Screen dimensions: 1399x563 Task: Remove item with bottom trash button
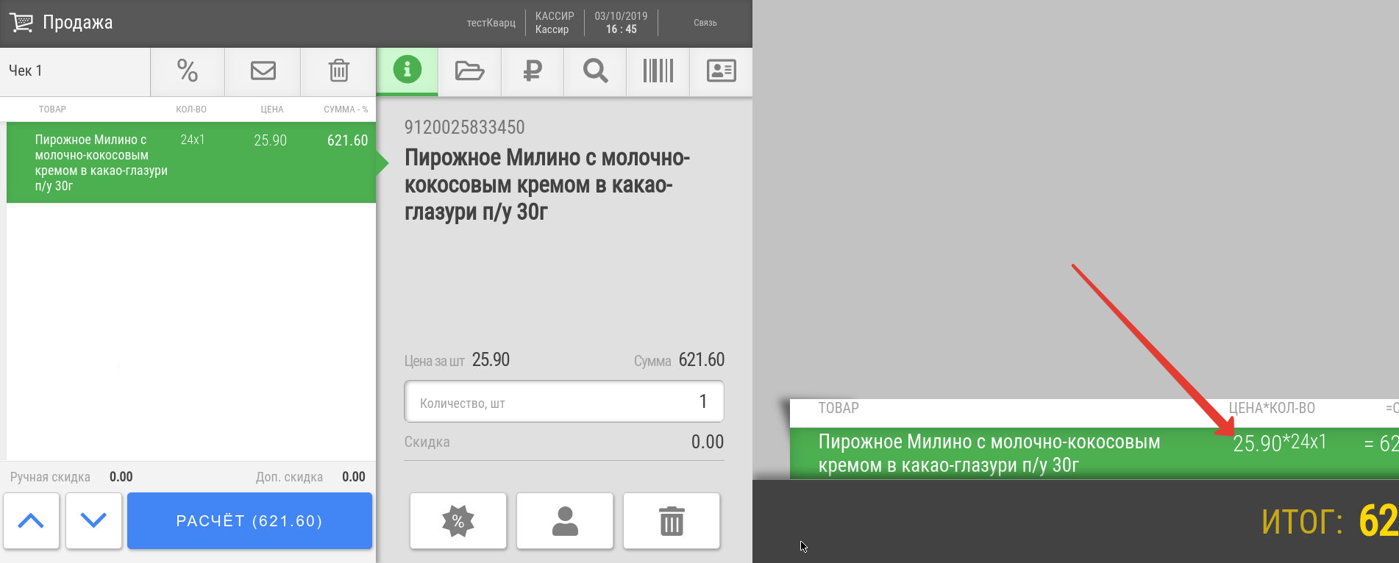click(x=672, y=521)
